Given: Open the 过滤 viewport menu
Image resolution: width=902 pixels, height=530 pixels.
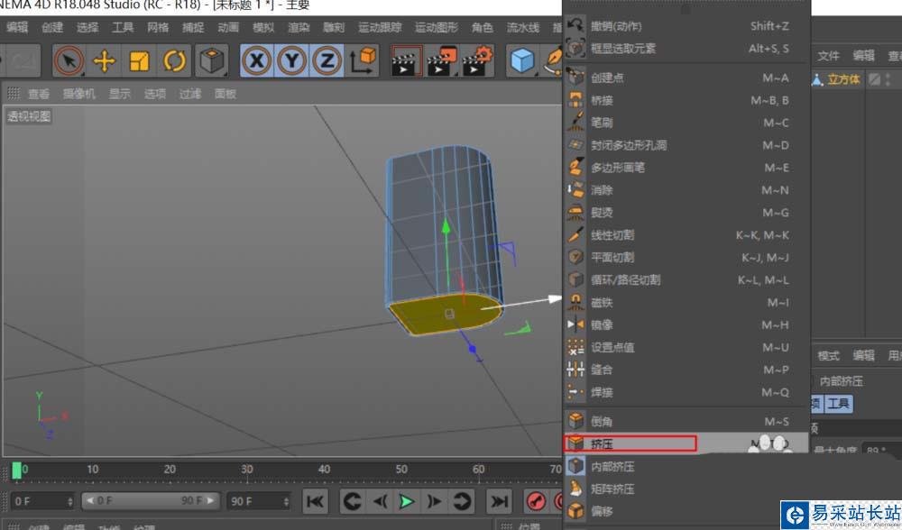Looking at the screenshot, I should click(189, 94).
